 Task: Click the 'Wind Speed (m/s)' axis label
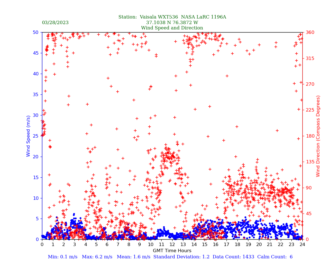pos(29,136)
